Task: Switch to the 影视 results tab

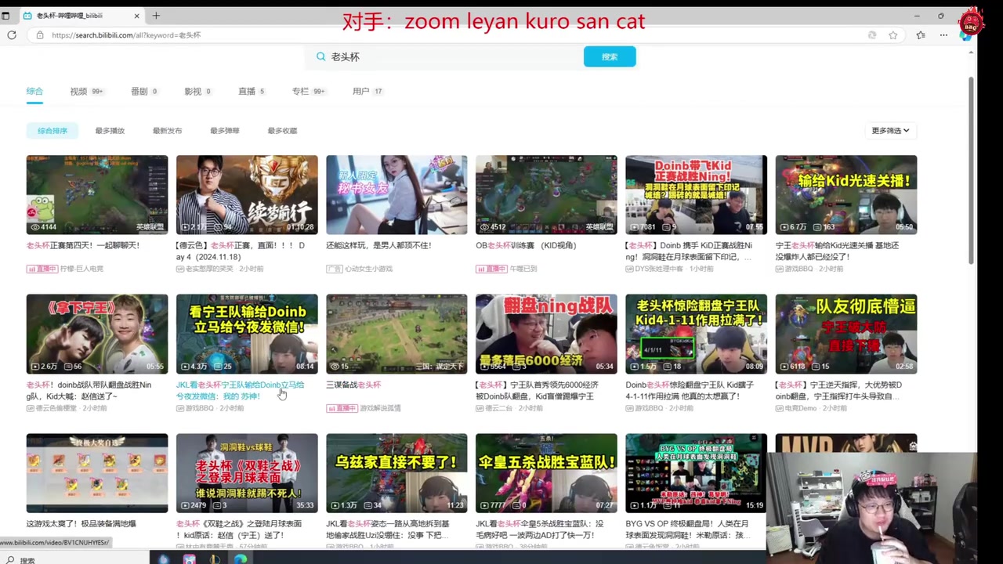Action: (x=197, y=92)
